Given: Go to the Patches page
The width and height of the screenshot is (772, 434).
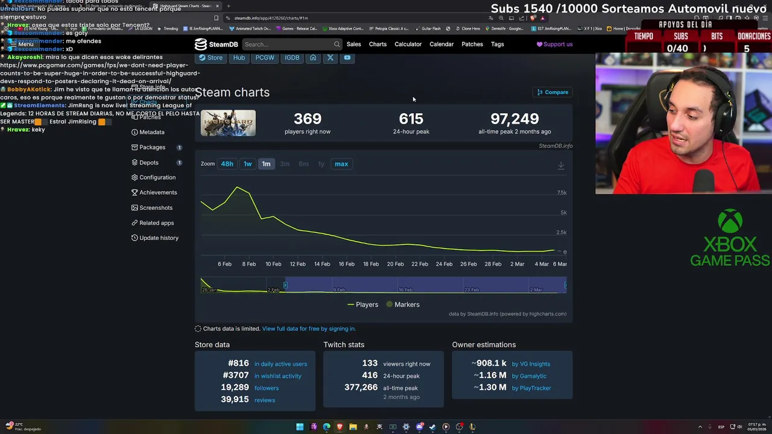Looking at the screenshot, I should pyautogui.click(x=472, y=44).
